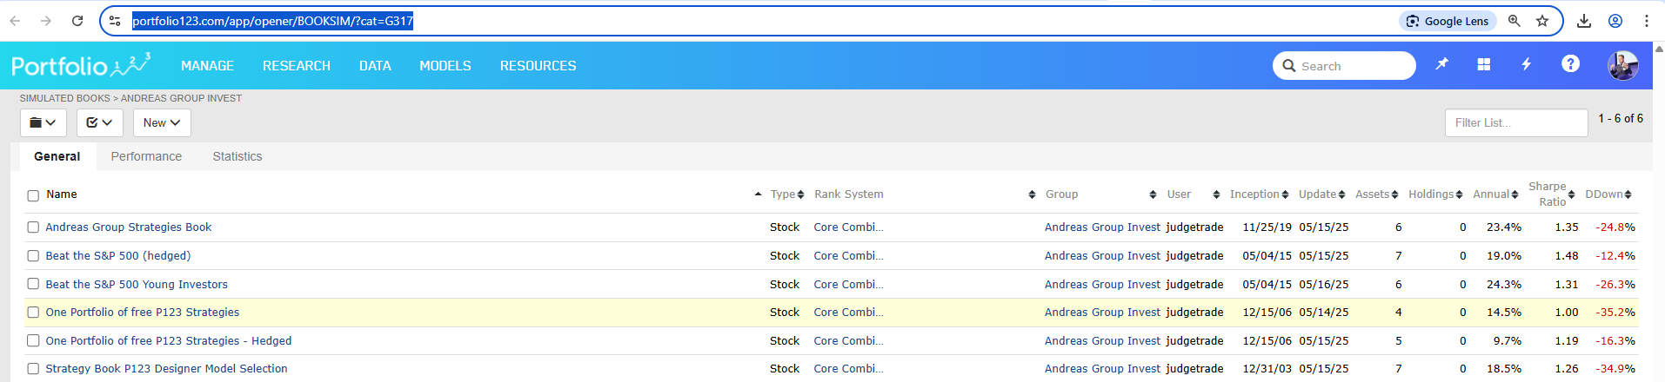Expand the folder dropdown button
Image resolution: width=1665 pixels, height=382 pixels.
tap(43, 122)
